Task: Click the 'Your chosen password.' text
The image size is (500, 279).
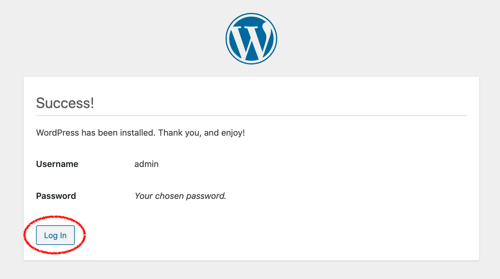Action: coord(180,196)
